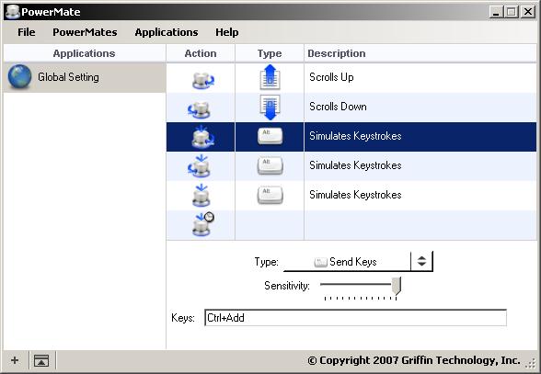541x374 pixels.
Task: Open the PowerMates menu
Action: (85, 32)
